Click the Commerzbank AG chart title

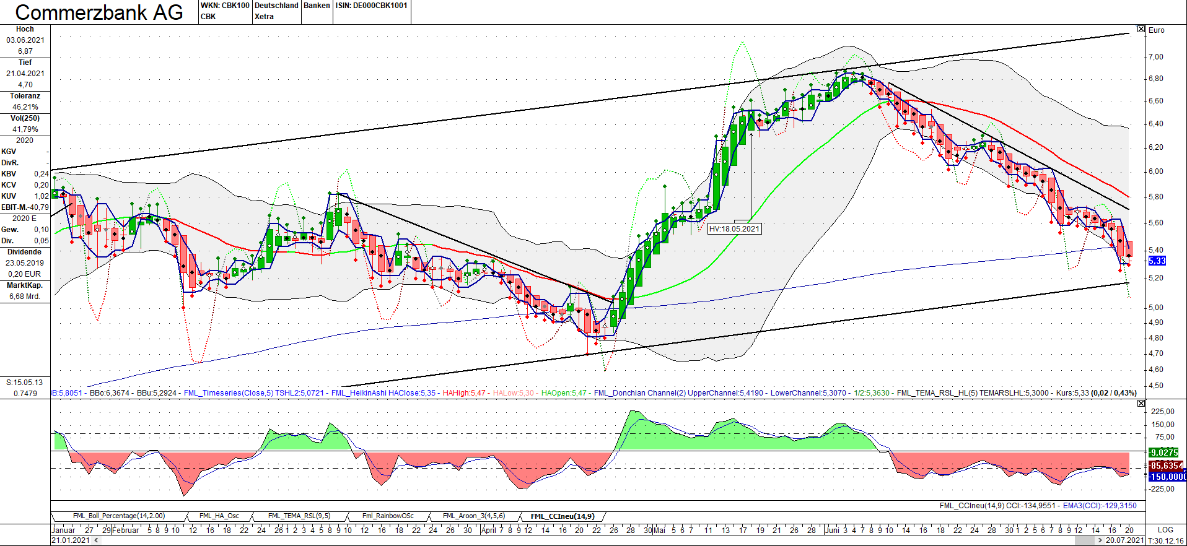[99, 12]
